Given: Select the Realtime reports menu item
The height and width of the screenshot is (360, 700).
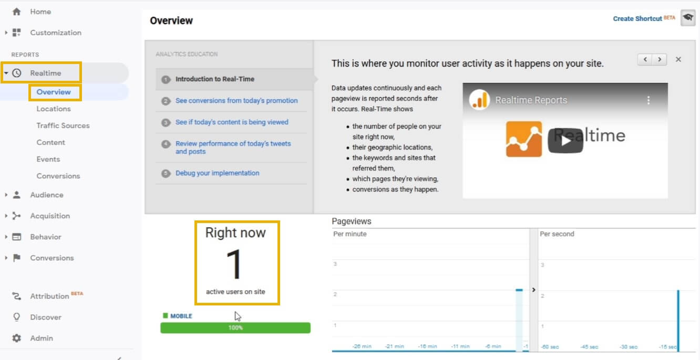Looking at the screenshot, I should click(46, 73).
